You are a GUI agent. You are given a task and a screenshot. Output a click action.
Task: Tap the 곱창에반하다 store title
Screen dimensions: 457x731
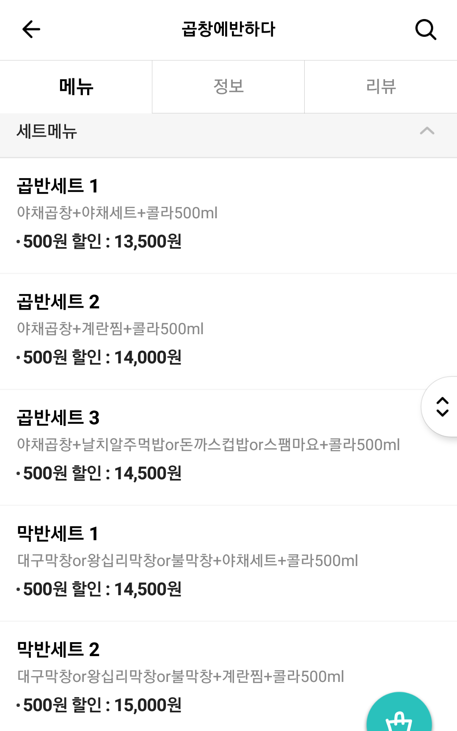tap(228, 30)
